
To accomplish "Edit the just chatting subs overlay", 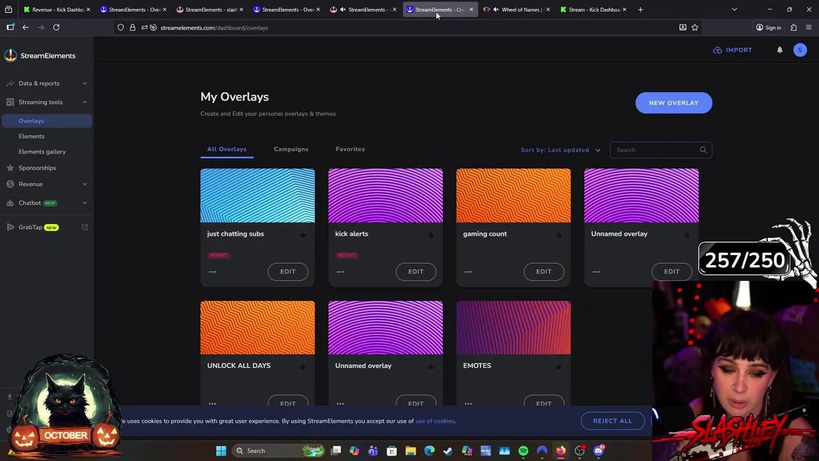I will 288,271.
